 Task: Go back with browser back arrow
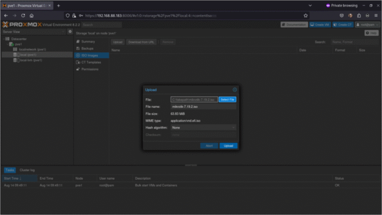tap(6, 15)
